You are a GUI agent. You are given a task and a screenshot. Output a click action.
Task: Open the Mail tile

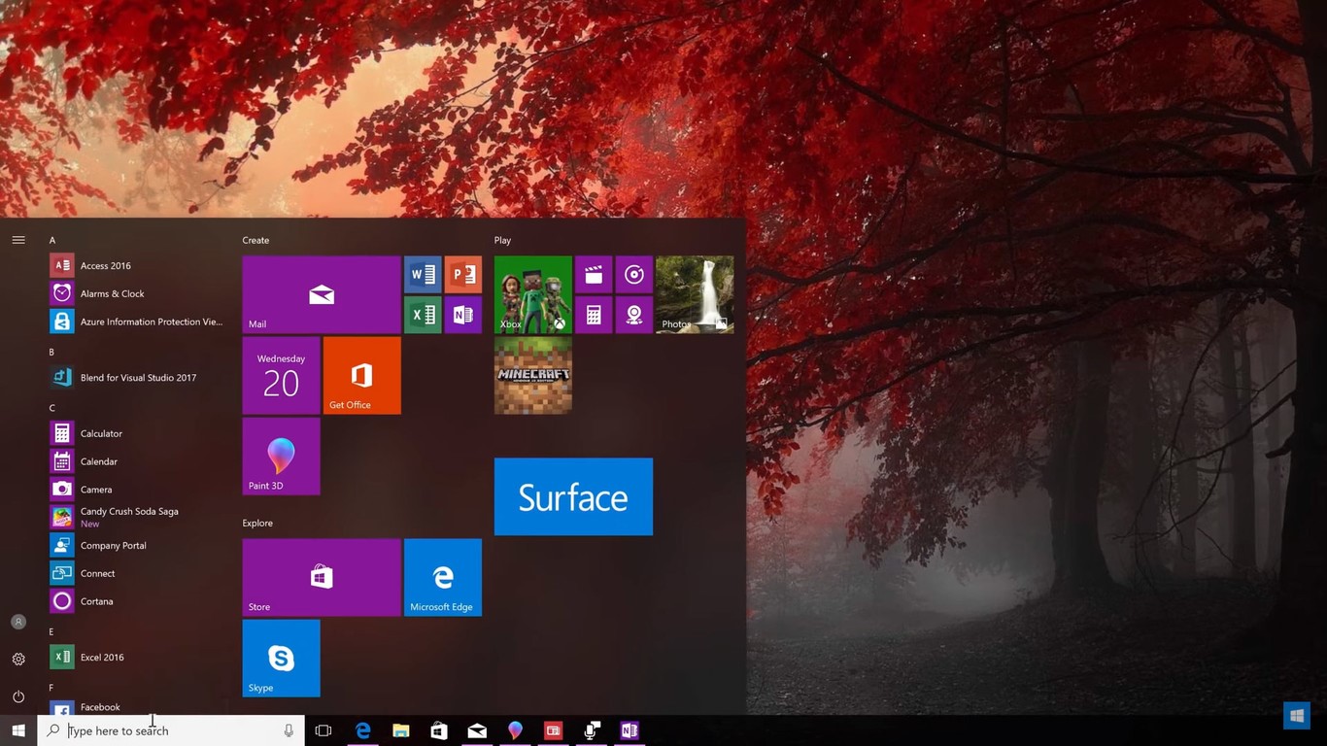coord(322,294)
